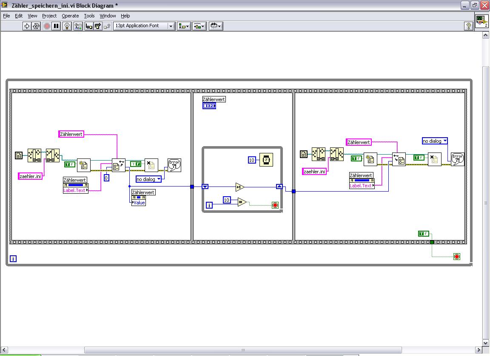Open the Tools menu
Image resolution: width=490 pixels, height=356 pixels.
tap(89, 16)
